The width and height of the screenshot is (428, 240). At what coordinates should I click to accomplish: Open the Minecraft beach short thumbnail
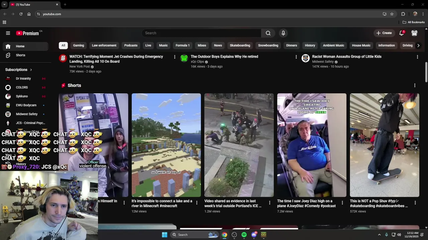click(166, 145)
